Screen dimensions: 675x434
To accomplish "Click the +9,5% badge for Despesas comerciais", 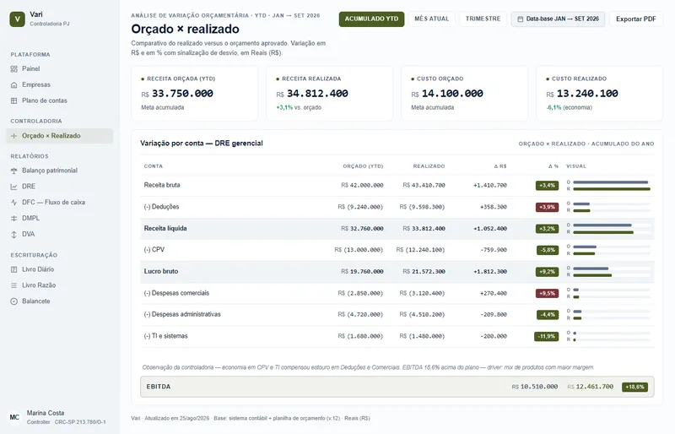I will click(547, 294).
